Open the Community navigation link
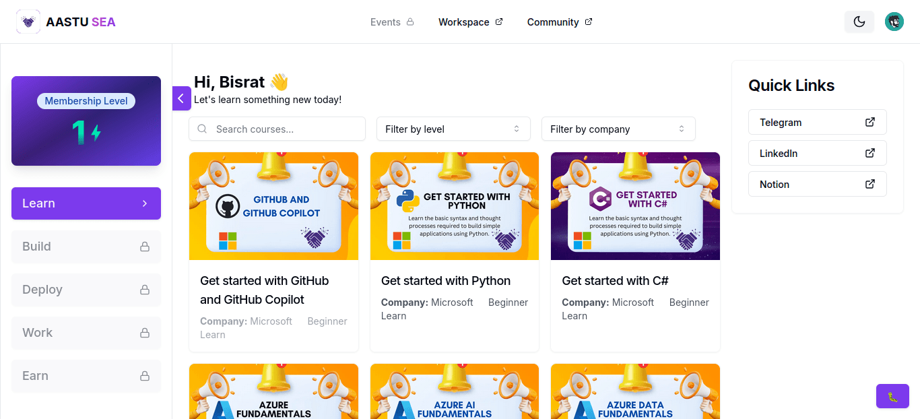920x419 pixels. [560, 22]
